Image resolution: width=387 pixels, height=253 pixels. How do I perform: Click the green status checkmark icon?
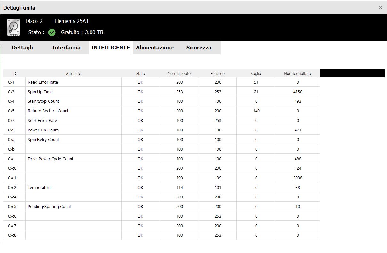(52, 32)
